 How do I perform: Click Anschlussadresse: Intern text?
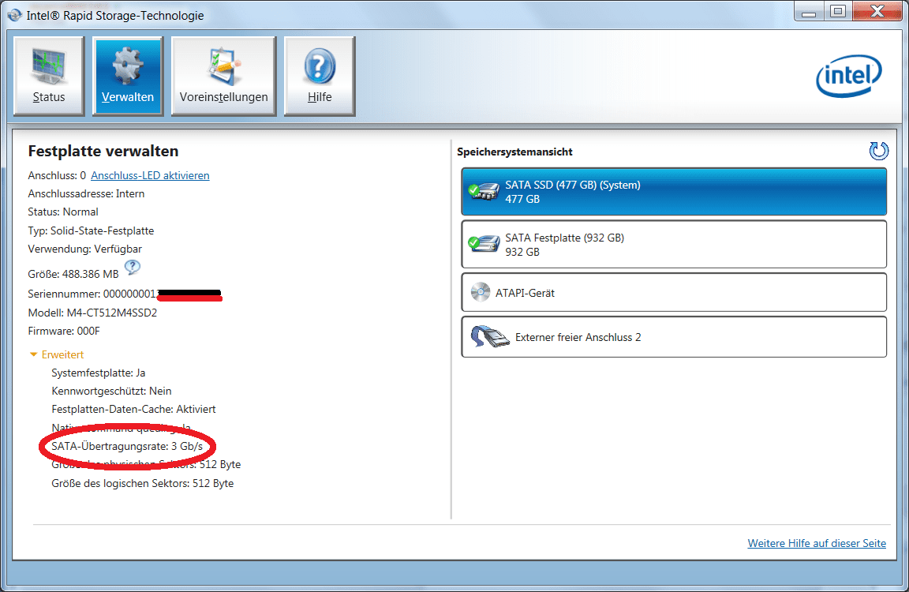86,193
